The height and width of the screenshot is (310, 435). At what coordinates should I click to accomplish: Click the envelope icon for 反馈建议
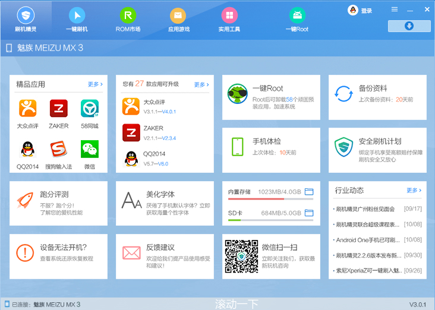(131, 253)
